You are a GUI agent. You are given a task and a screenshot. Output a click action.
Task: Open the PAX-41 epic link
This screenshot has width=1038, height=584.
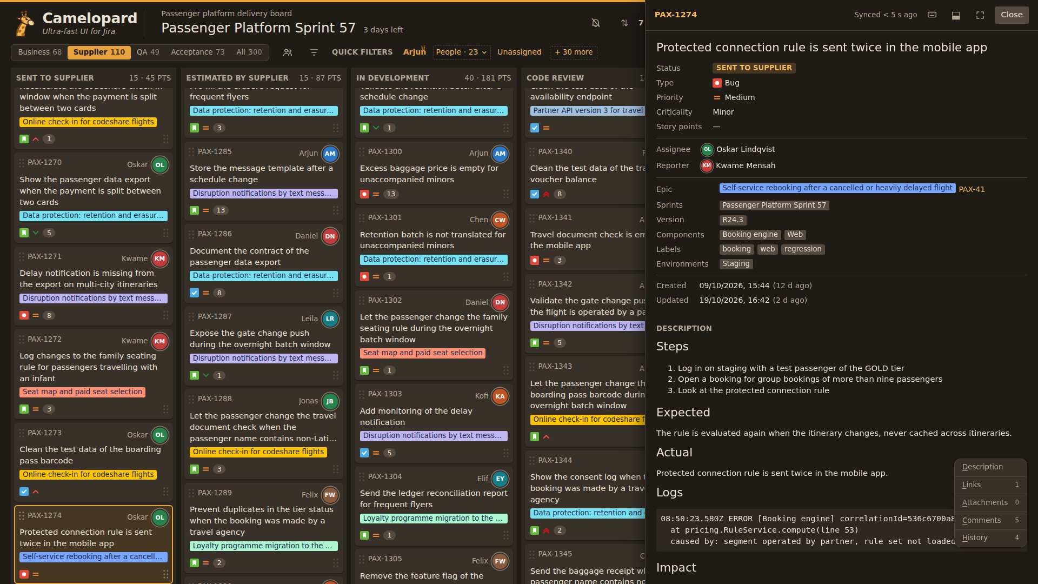click(972, 189)
